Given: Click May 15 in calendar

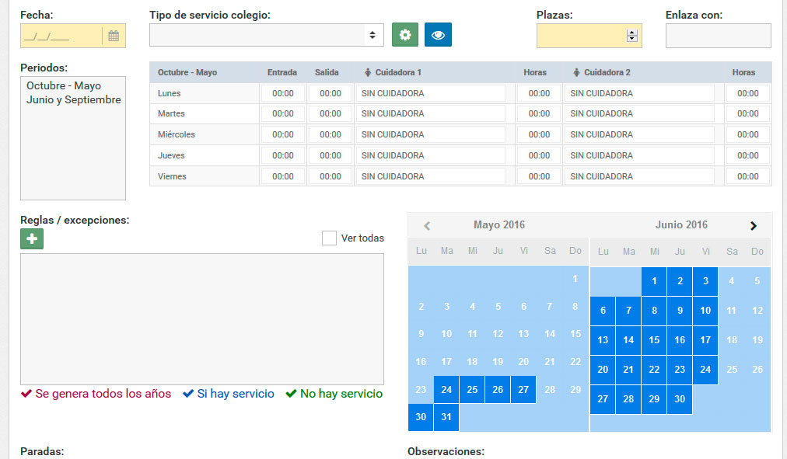Looking at the screenshot, I should click(x=575, y=334).
